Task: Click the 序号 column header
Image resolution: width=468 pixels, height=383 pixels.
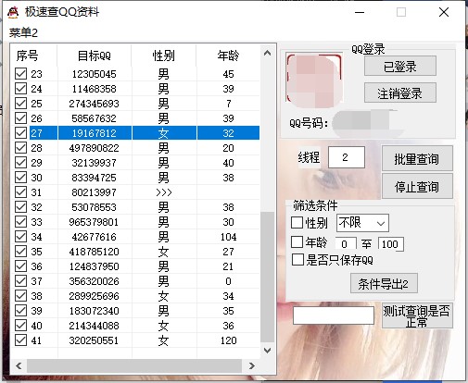Action: click(27, 56)
